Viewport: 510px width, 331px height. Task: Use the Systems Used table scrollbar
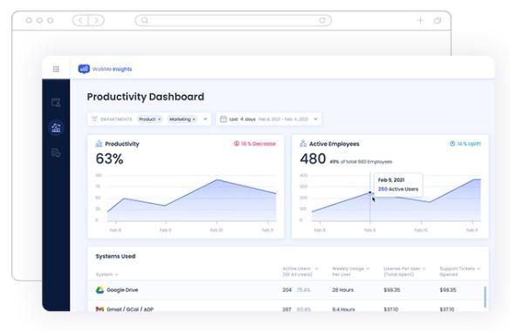[x=485, y=297]
